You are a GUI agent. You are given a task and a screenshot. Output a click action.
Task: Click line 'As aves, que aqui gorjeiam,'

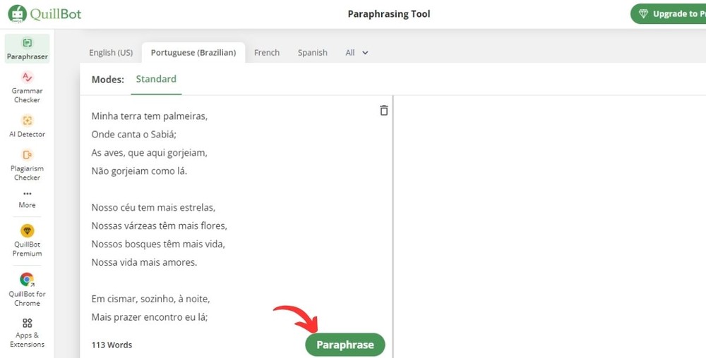[x=149, y=153]
